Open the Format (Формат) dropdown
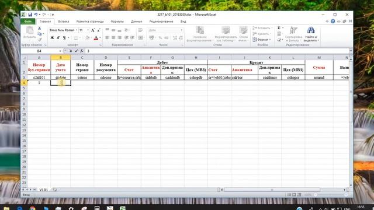This screenshot has height=210, width=374. tap(261, 40)
